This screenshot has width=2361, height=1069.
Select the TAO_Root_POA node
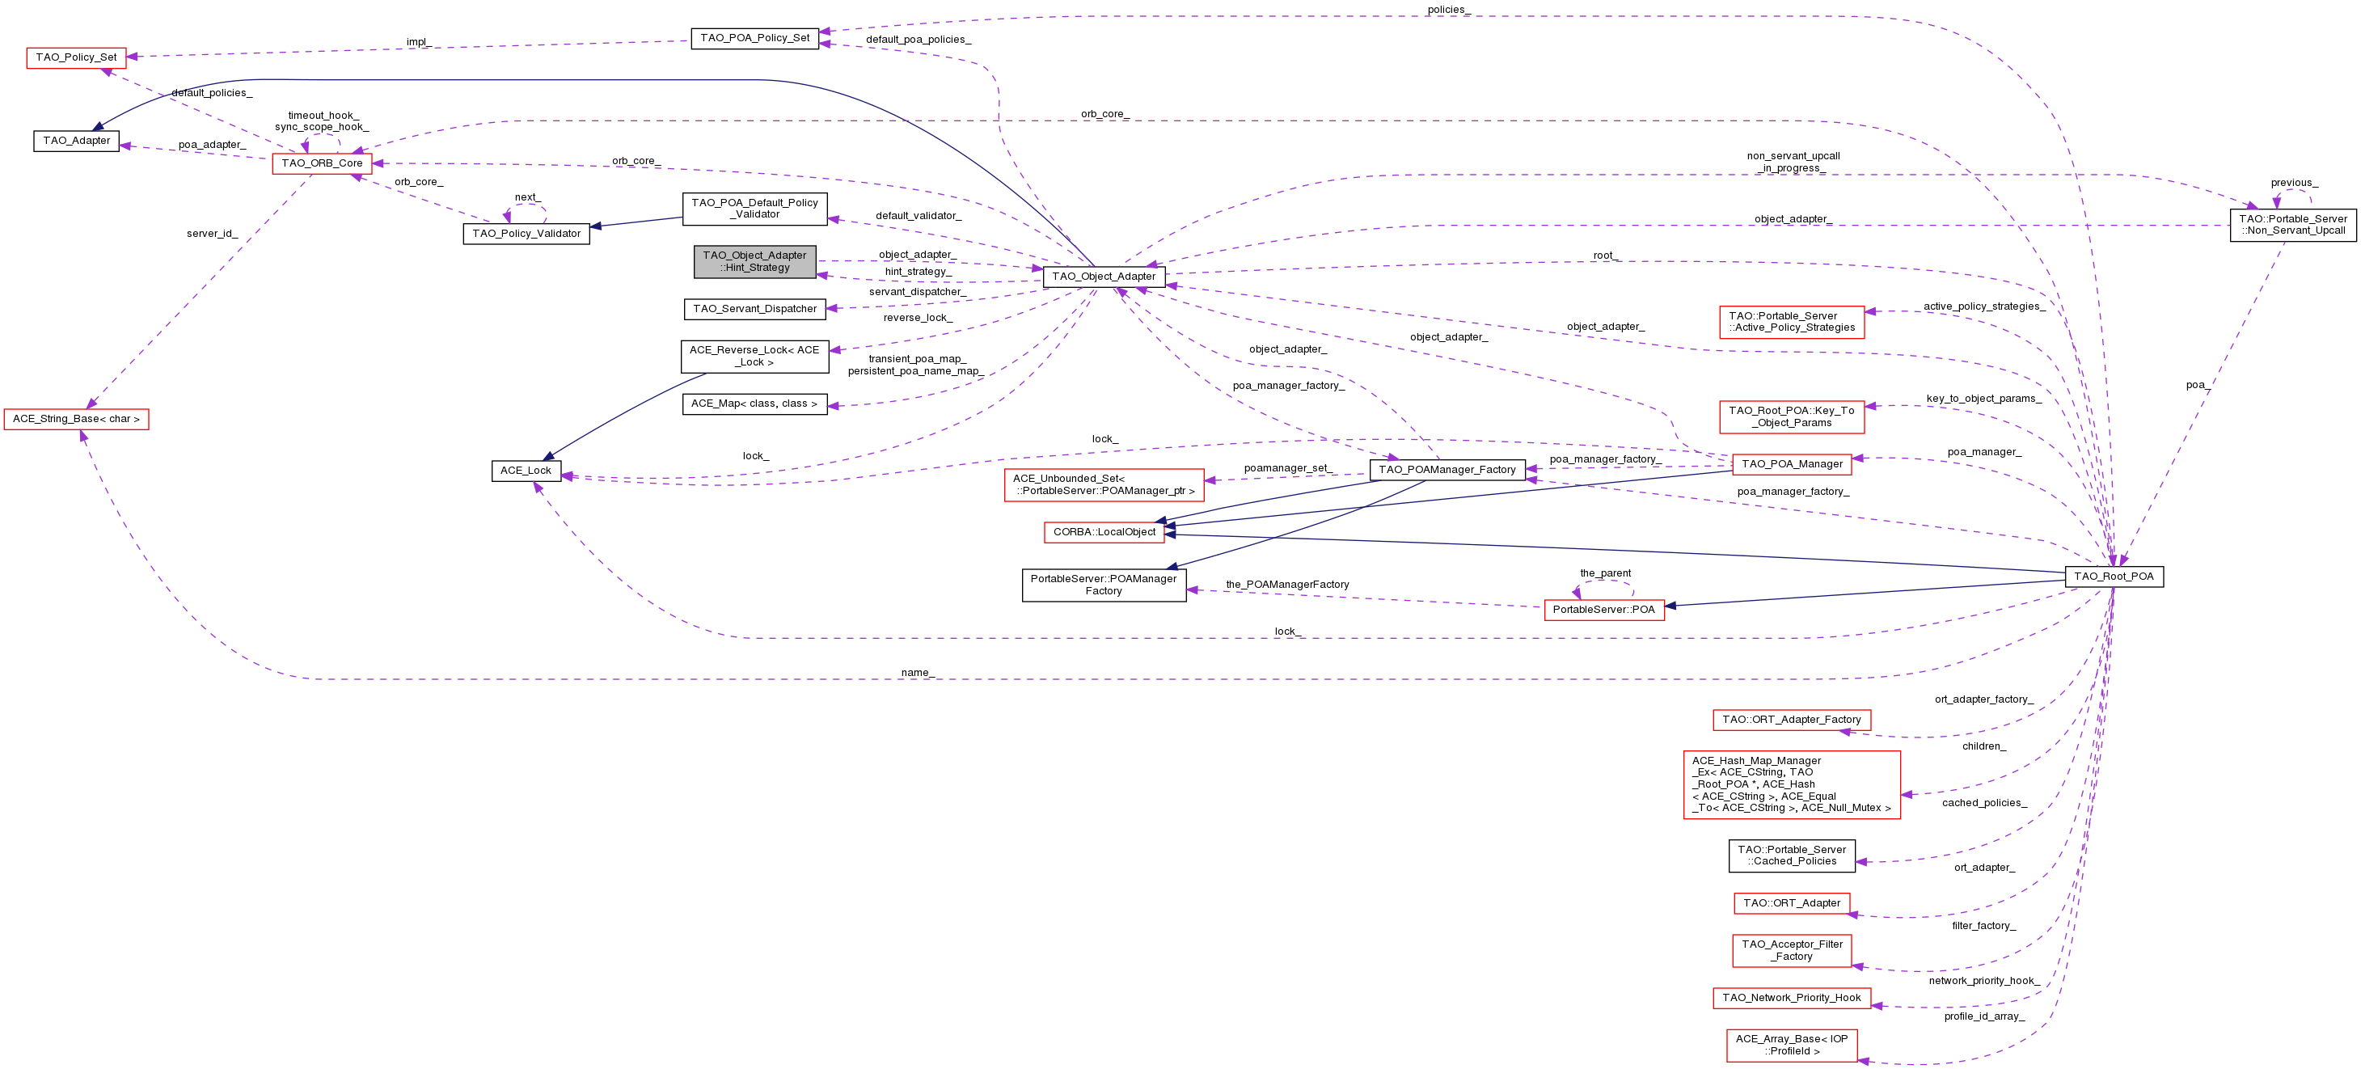(2114, 577)
